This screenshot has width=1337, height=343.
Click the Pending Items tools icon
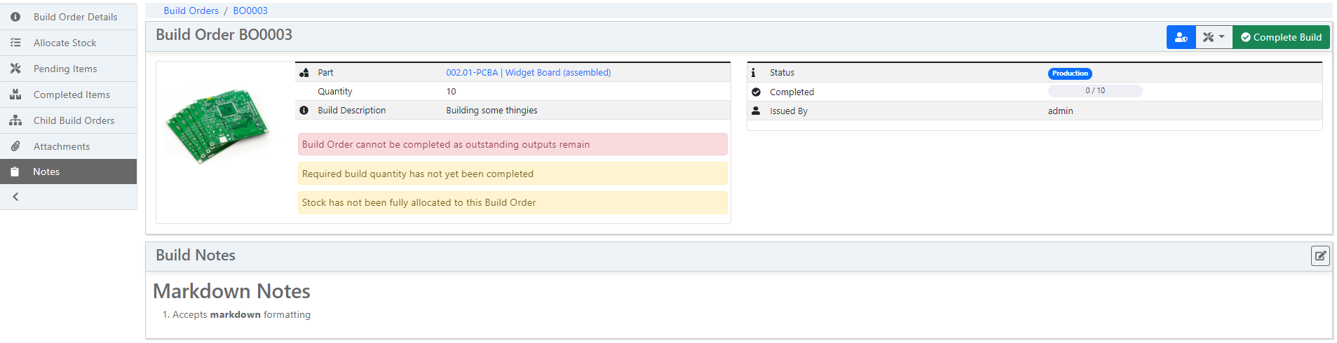[x=15, y=69]
